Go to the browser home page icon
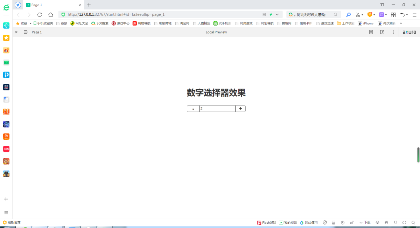This screenshot has height=228, width=420. pos(51,15)
